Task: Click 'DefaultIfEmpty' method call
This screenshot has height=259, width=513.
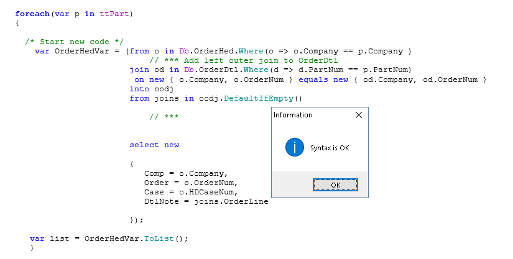Action: click(x=259, y=98)
